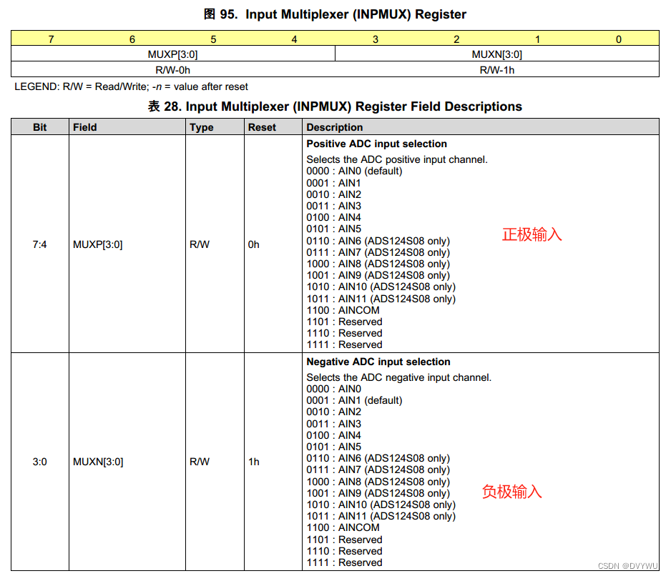
Task: Click the R/W type cell in MUXP row
Action: (215, 244)
